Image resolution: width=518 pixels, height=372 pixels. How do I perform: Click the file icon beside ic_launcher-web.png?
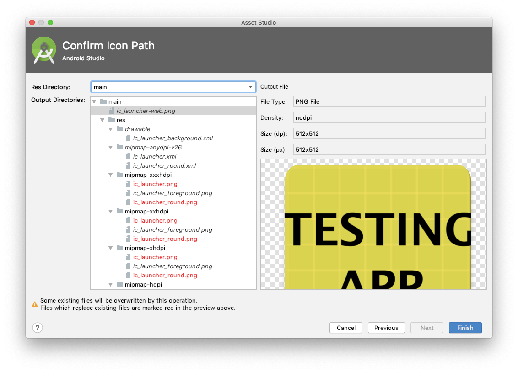(111, 111)
